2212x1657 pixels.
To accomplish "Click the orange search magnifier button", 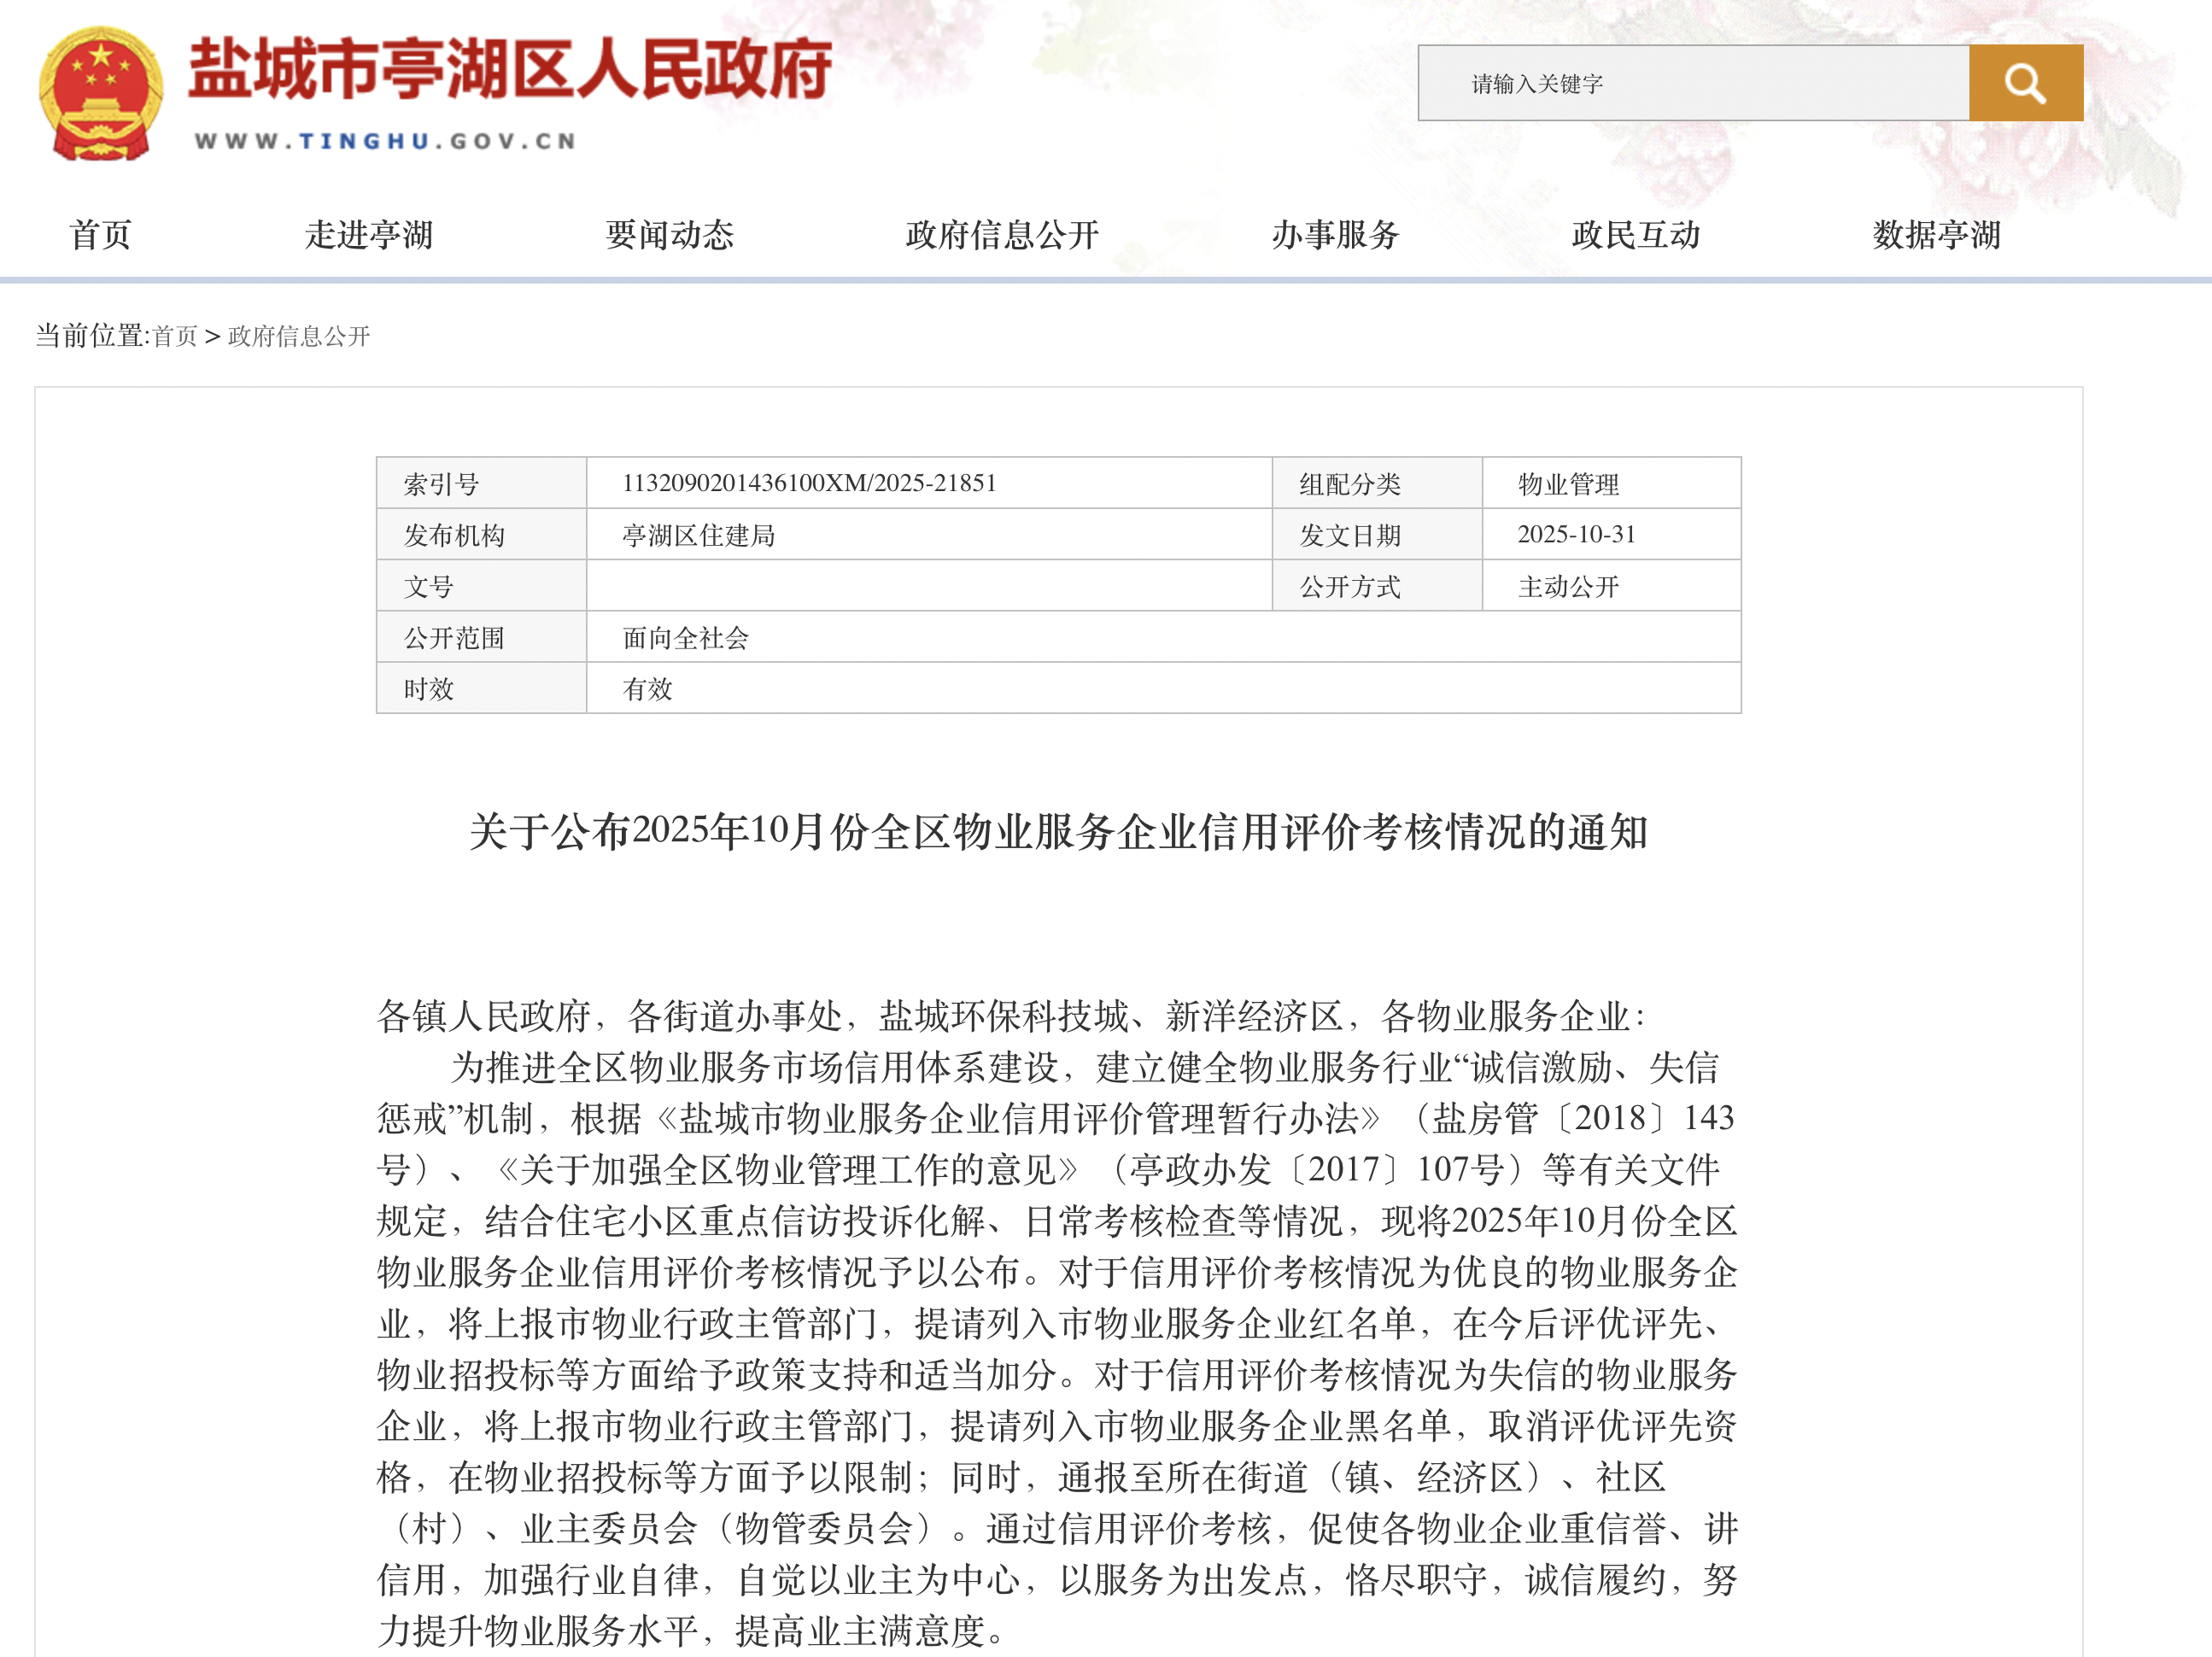I will pos(2025,83).
